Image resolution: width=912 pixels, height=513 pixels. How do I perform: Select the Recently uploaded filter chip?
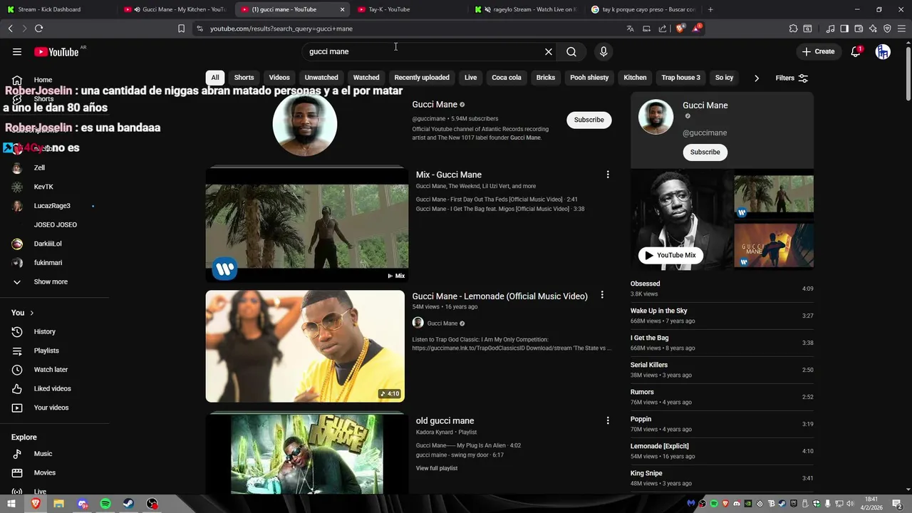pyautogui.click(x=422, y=78)
